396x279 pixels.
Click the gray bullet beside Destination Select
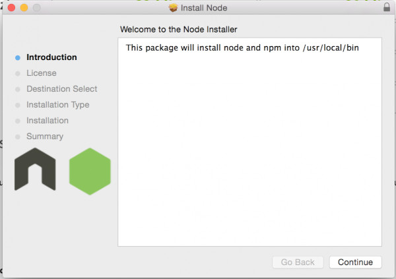click(x=18, y=90)
